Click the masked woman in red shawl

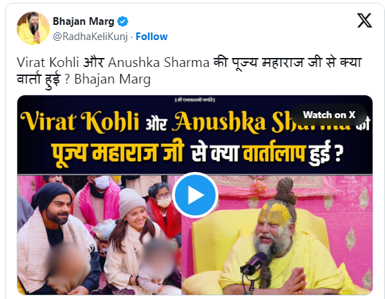pos(163,209)
